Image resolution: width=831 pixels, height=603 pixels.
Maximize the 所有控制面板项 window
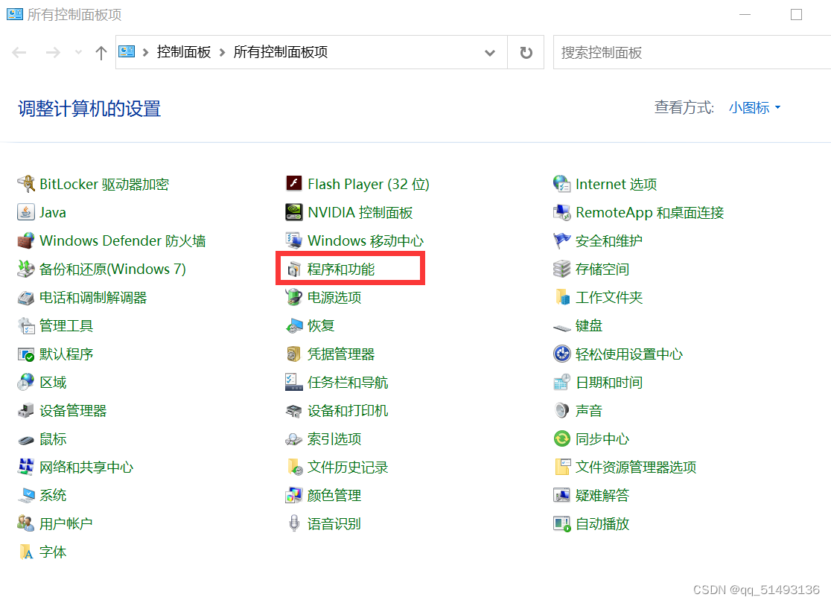[x=796, y=14]
